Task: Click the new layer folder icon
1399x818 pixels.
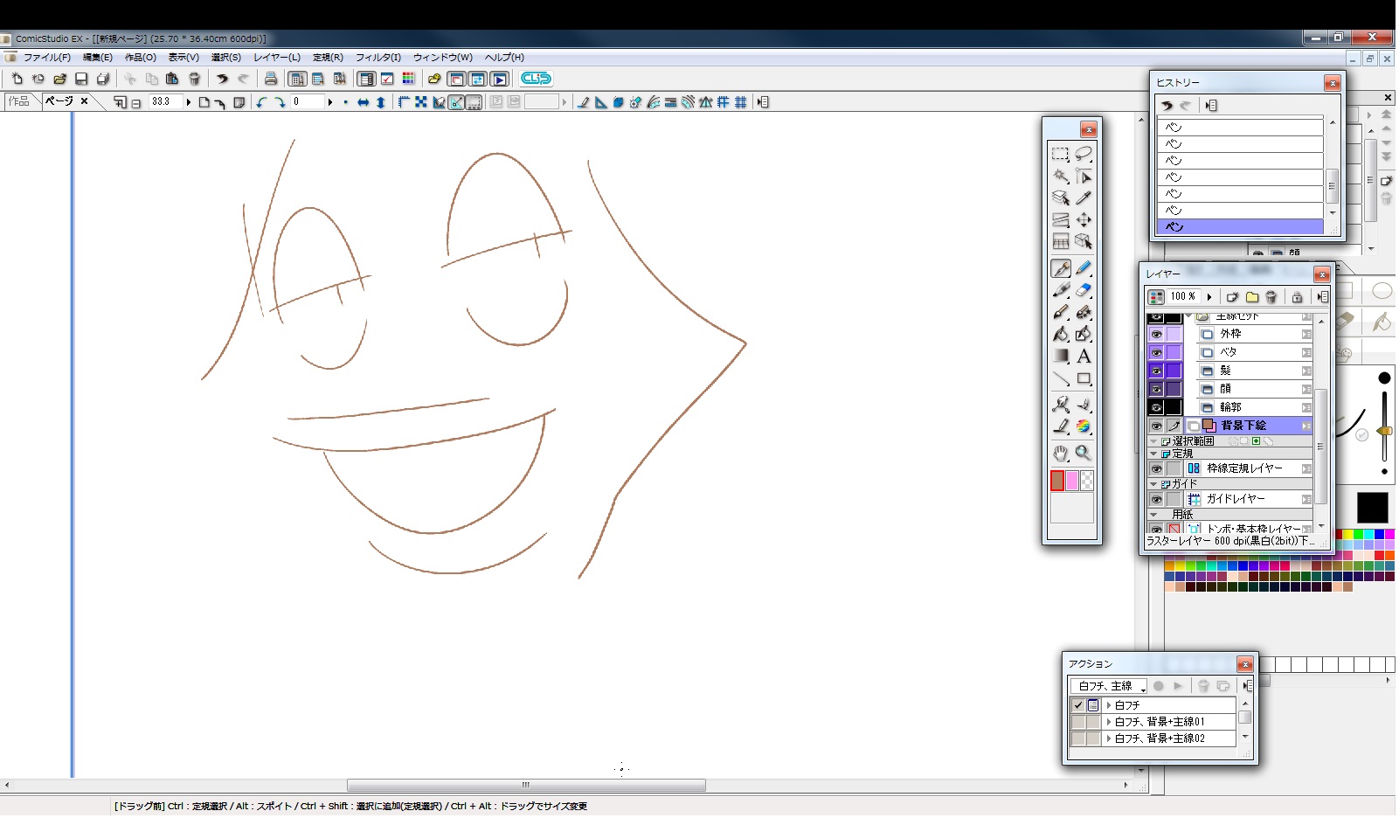Action: click(1252, 297)
